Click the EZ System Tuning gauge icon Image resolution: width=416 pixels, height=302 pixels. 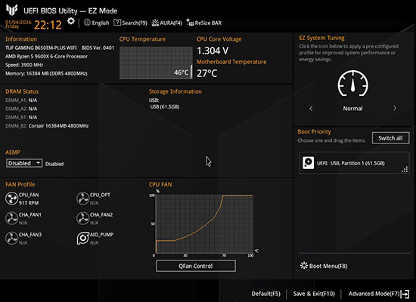(x=352, y=84)
